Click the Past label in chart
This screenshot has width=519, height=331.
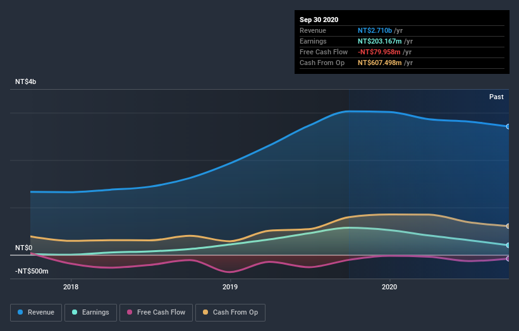pyautogui.click(x=496, y=97)
